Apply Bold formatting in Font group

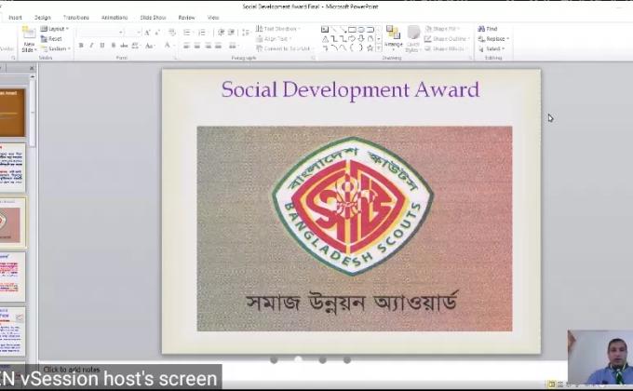coord(81,45)
